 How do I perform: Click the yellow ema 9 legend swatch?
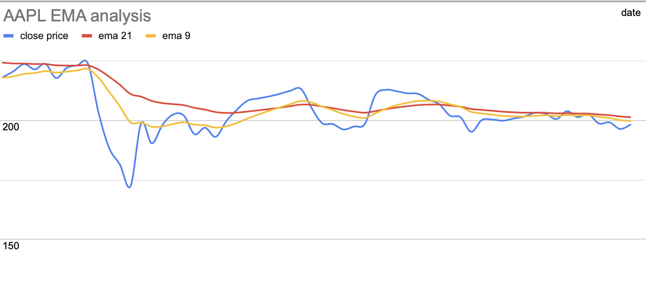click(151, 36)
